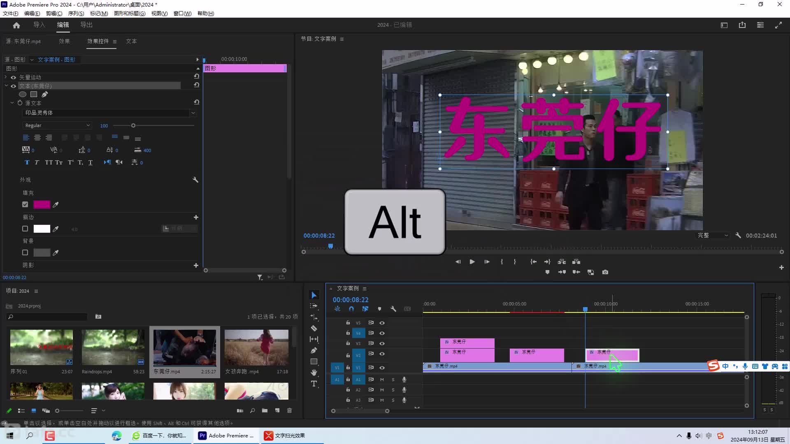Switch to the Effects tab

[x=64, y=41]
